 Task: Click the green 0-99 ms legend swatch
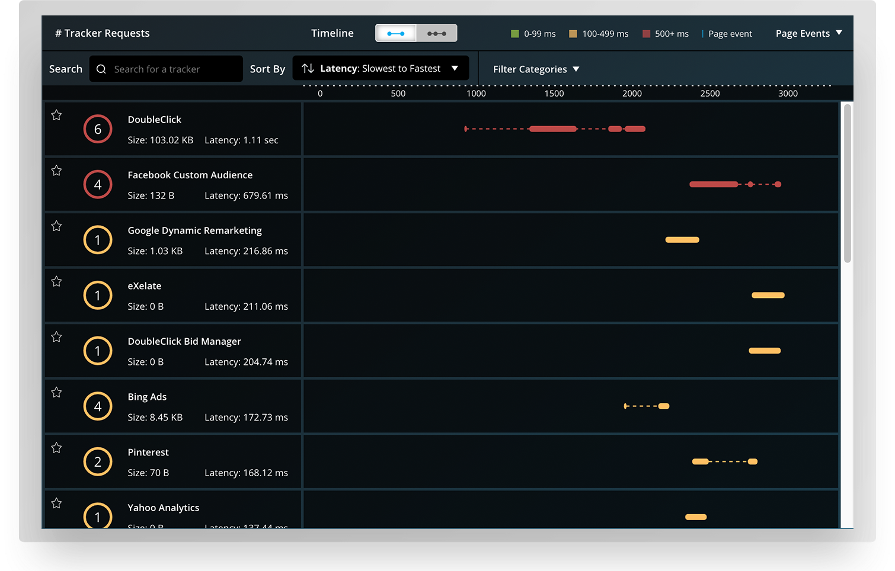[515, 34]
